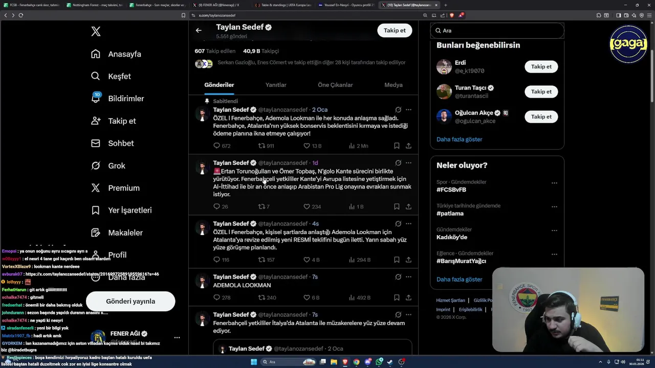Repost the Kante post with 7 reposts
The width and height of the screenshot is (655, 368).
264,206
